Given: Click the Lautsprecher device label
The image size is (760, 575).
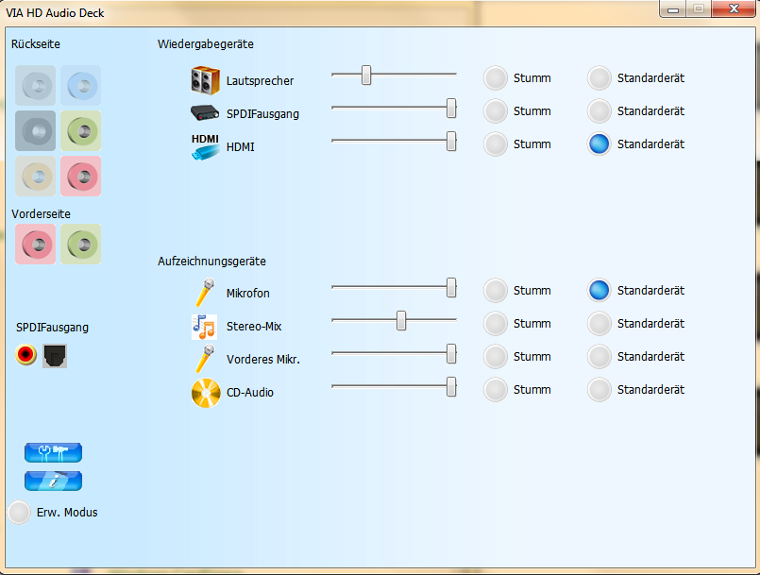Looking at the screenshot, I should pos(260,81).
